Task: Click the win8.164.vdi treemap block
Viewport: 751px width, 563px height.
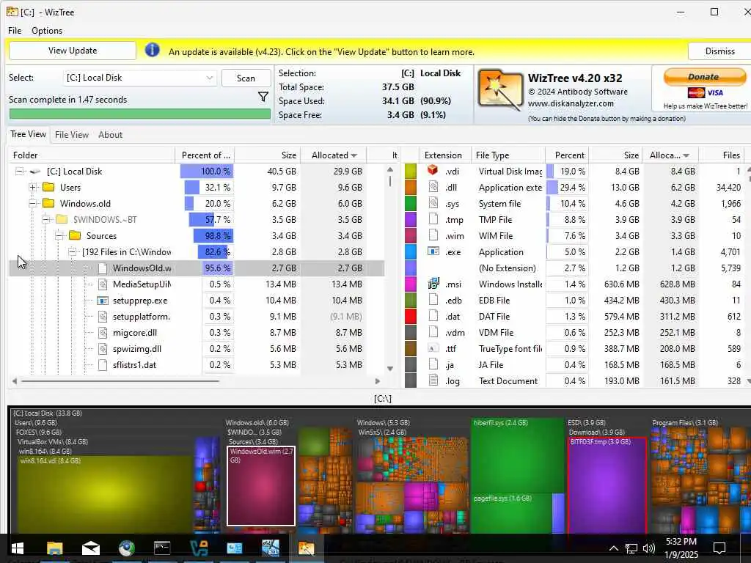Action: point(106,496)
